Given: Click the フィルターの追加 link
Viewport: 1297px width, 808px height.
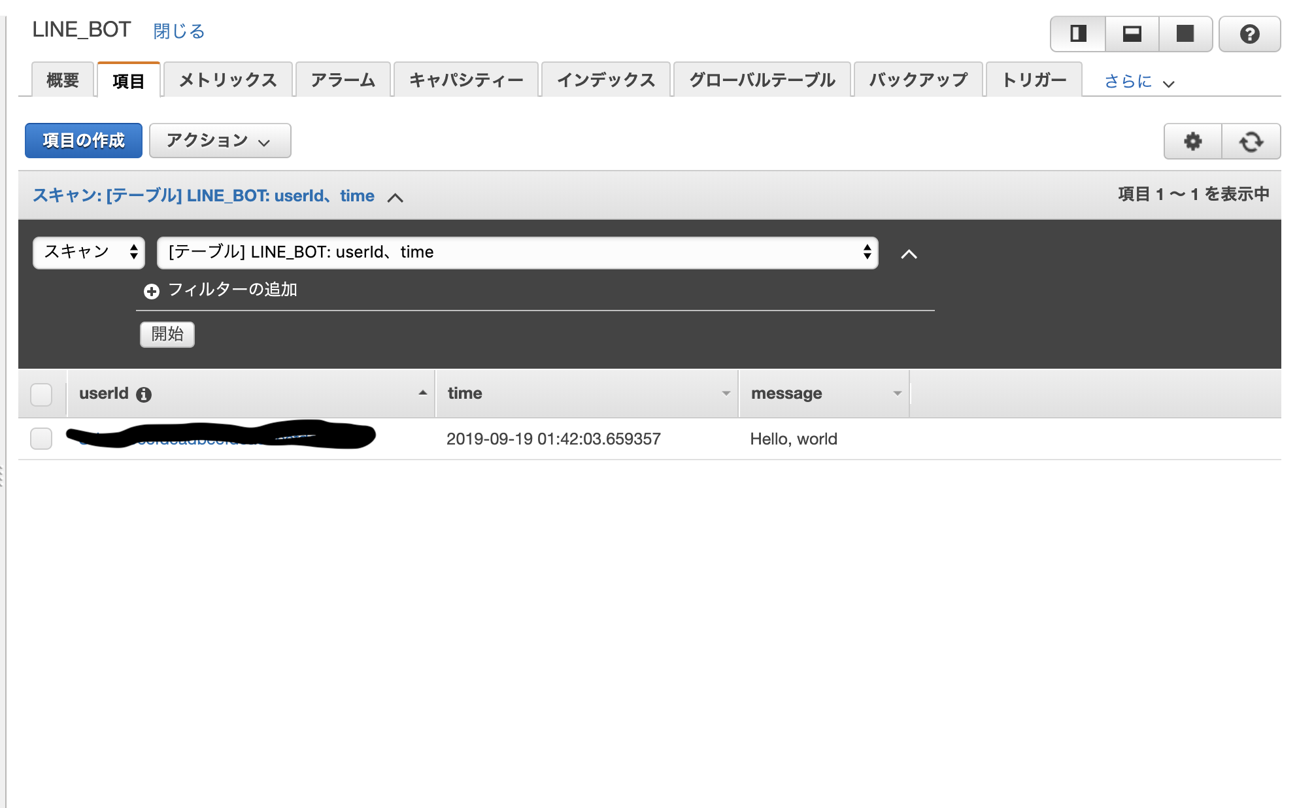Looking at the screenshot, I should pyautogui.click(x=233, y=290).
